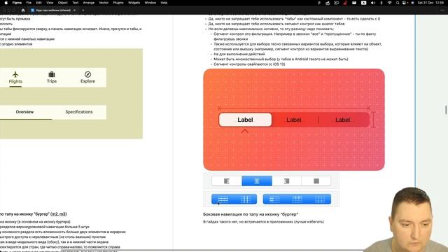Open the Figma app menu
The height and width of the screenshot is (252, 448).
click(x=17, y=3)
